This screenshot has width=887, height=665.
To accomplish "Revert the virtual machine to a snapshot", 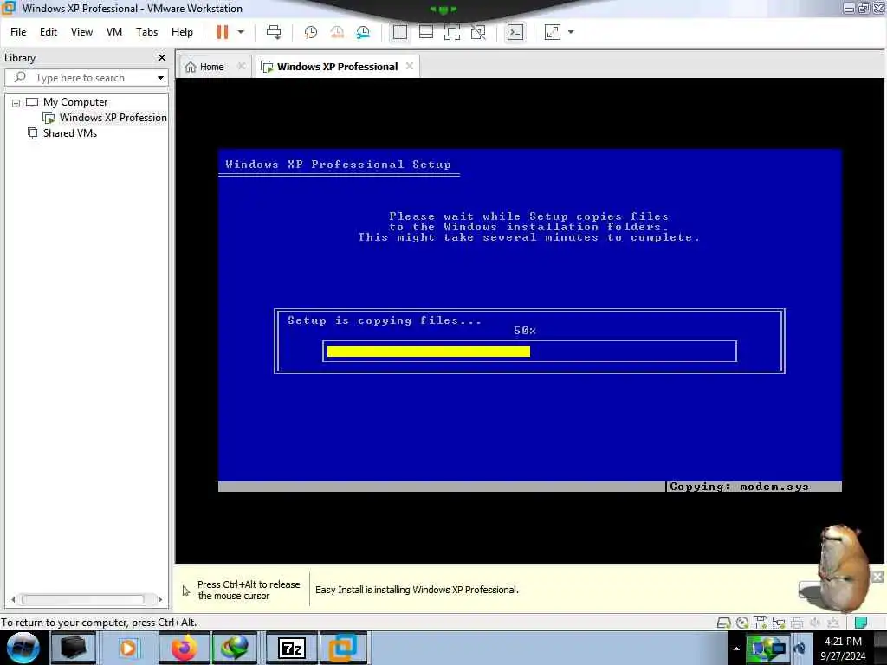I will [337, 32].
